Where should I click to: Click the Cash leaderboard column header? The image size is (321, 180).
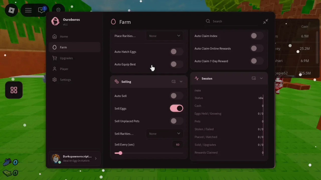pos(305,26)
